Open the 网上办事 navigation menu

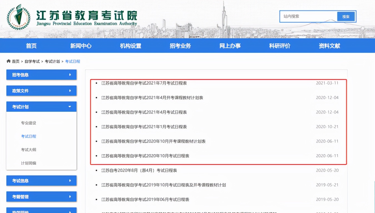point(230,46)
